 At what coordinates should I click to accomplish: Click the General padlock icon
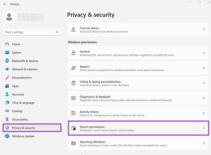point(73,53)
